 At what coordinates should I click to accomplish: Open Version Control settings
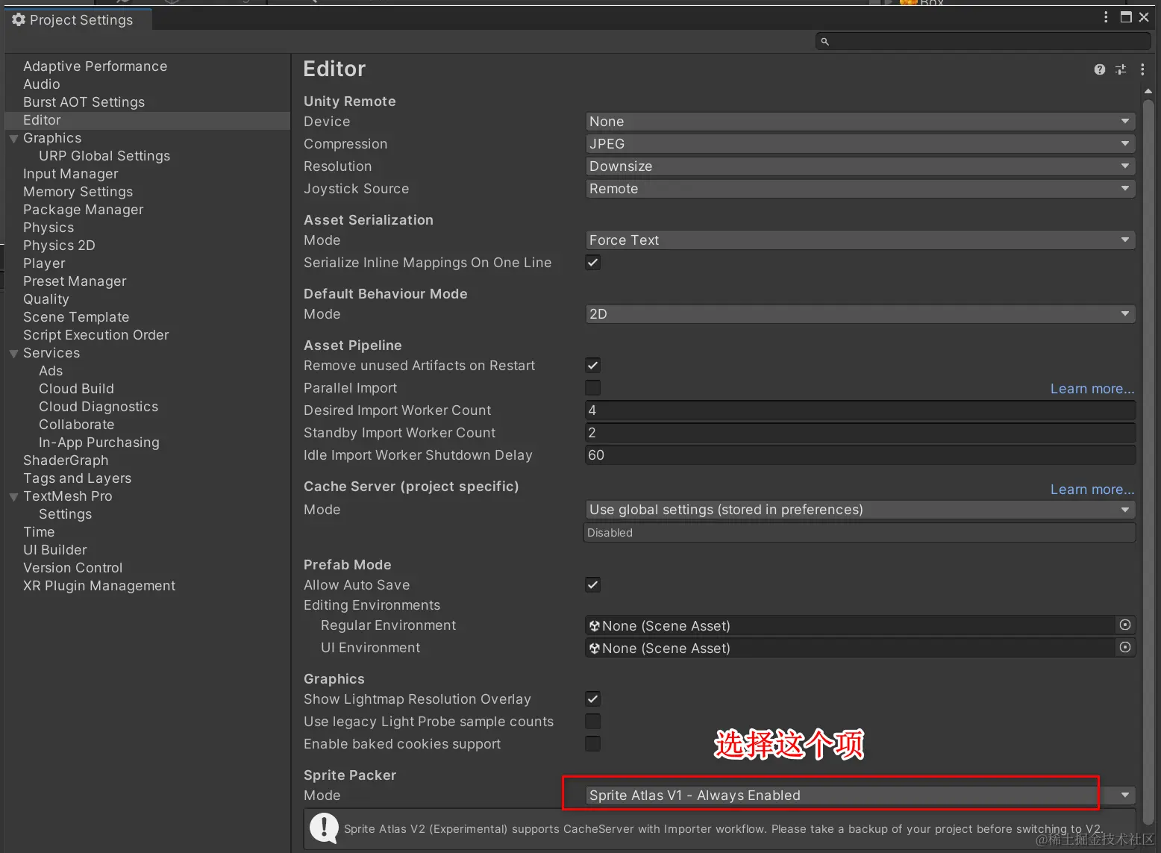pos(72,568)
